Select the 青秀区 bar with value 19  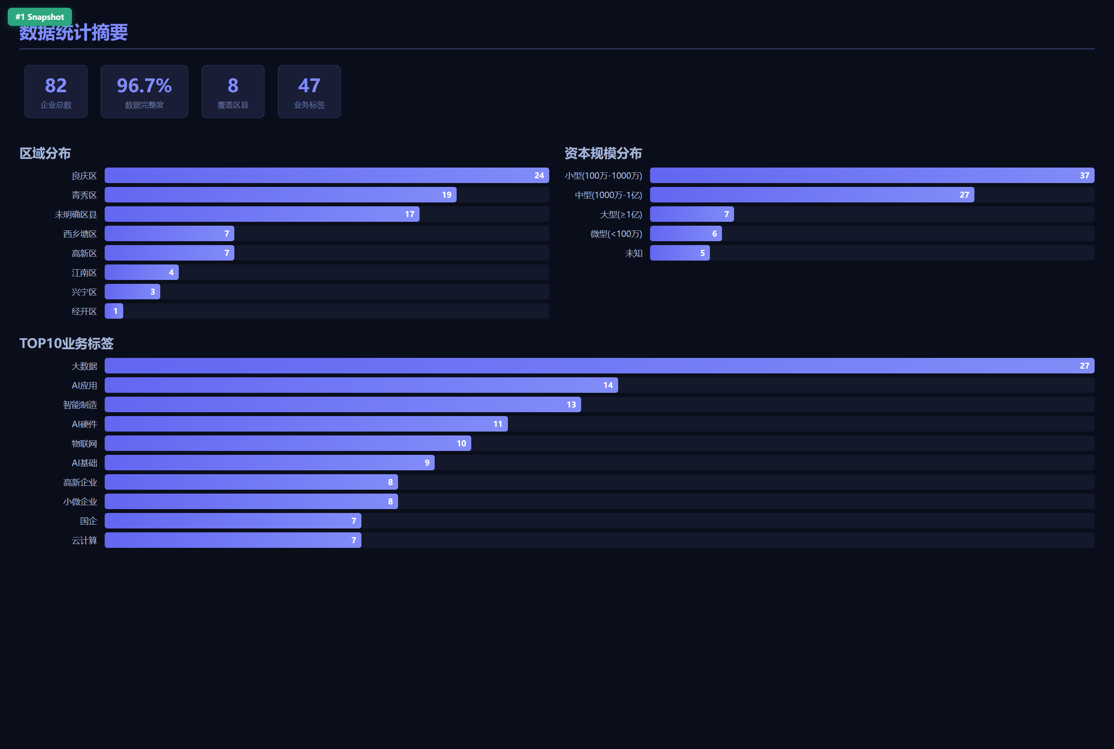coord(280,195)
